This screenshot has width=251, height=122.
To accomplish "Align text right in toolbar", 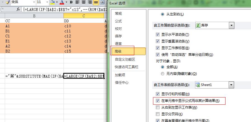I will point(90,2).
